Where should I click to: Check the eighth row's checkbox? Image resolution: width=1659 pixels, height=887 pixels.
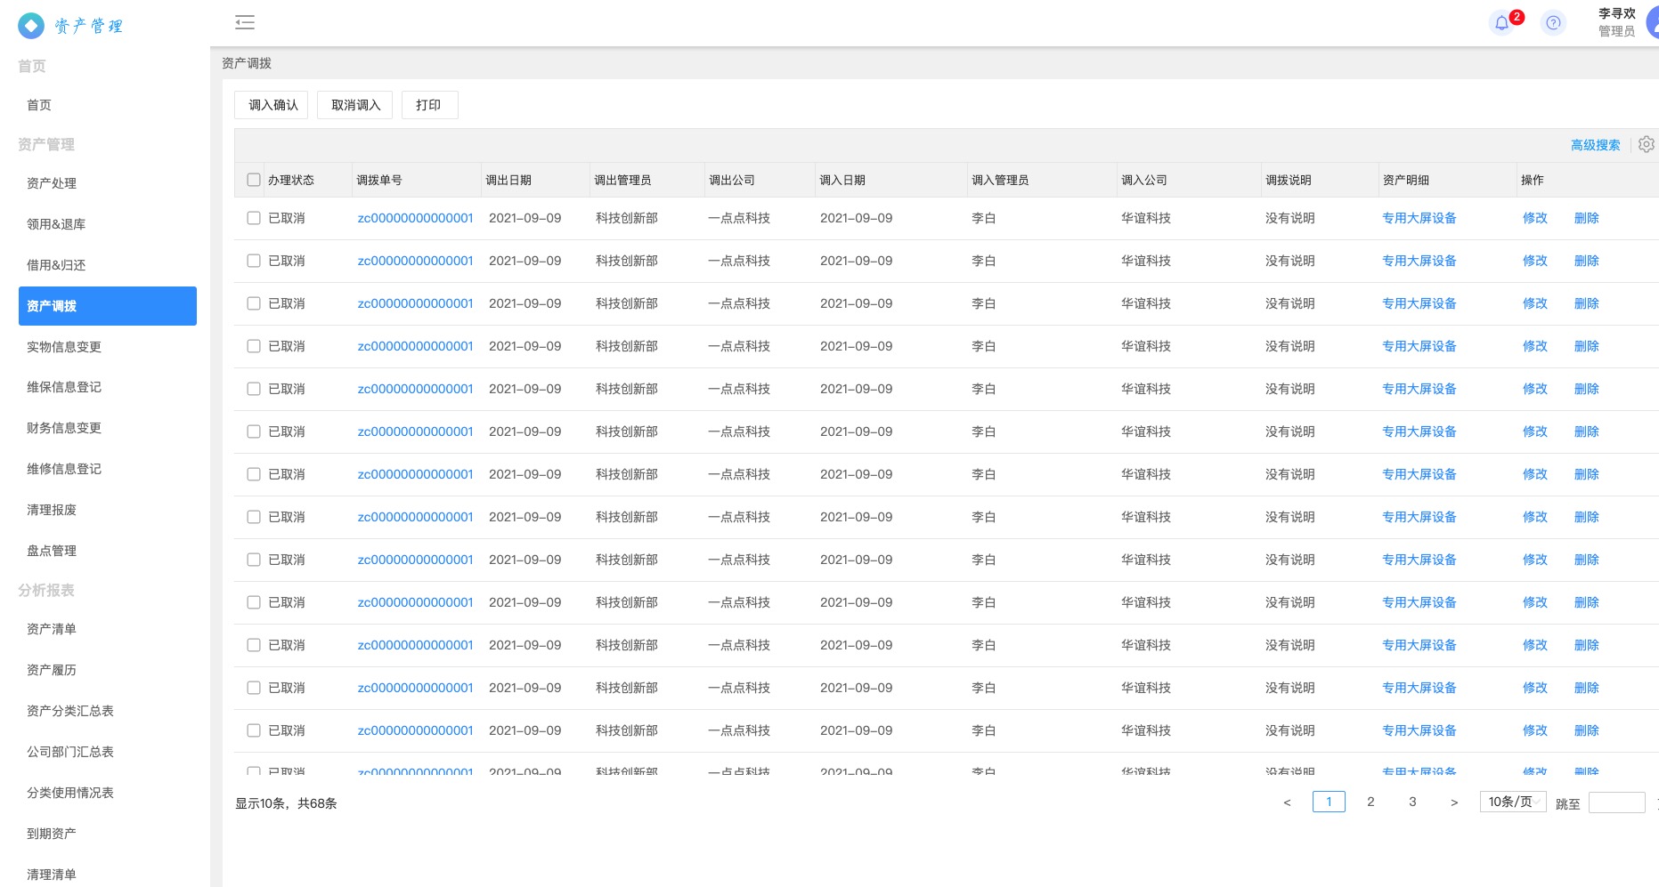(x=254, y=517)
